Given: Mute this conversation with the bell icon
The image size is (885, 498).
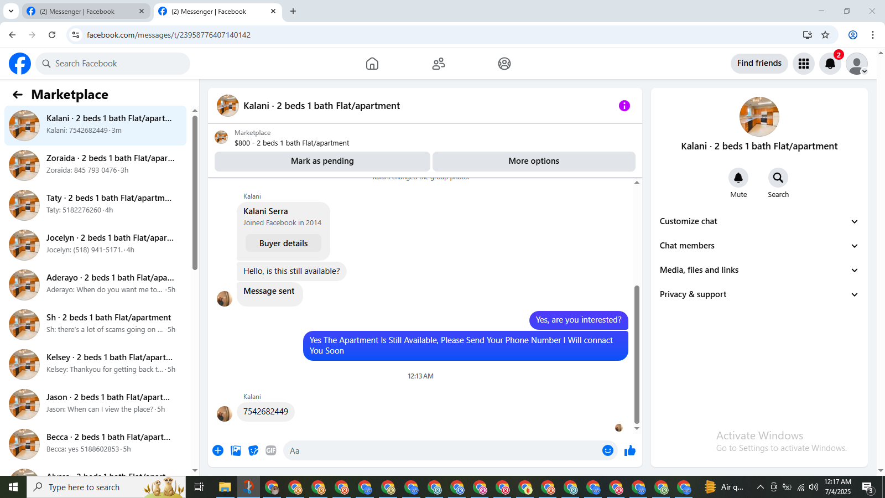Looking at the screenshot, I should [x=738, y=178].
